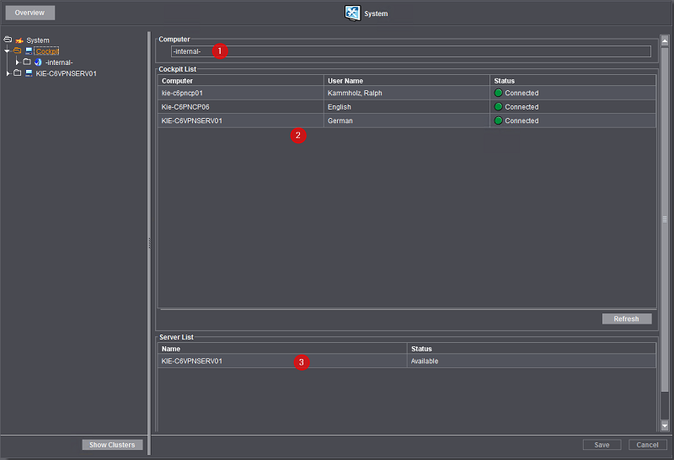Click the Refresh button
Screen dimensions: 674x460
coord(626,319)
